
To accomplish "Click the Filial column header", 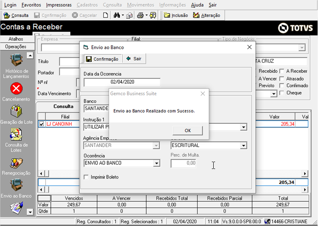I will tap(65, 117).
